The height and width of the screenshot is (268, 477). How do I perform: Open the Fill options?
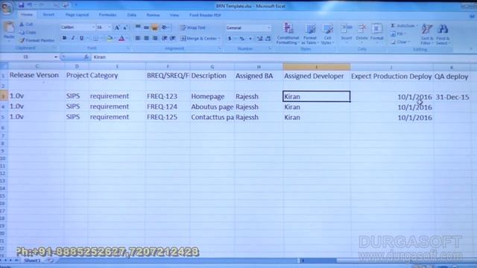pos(398,33)
